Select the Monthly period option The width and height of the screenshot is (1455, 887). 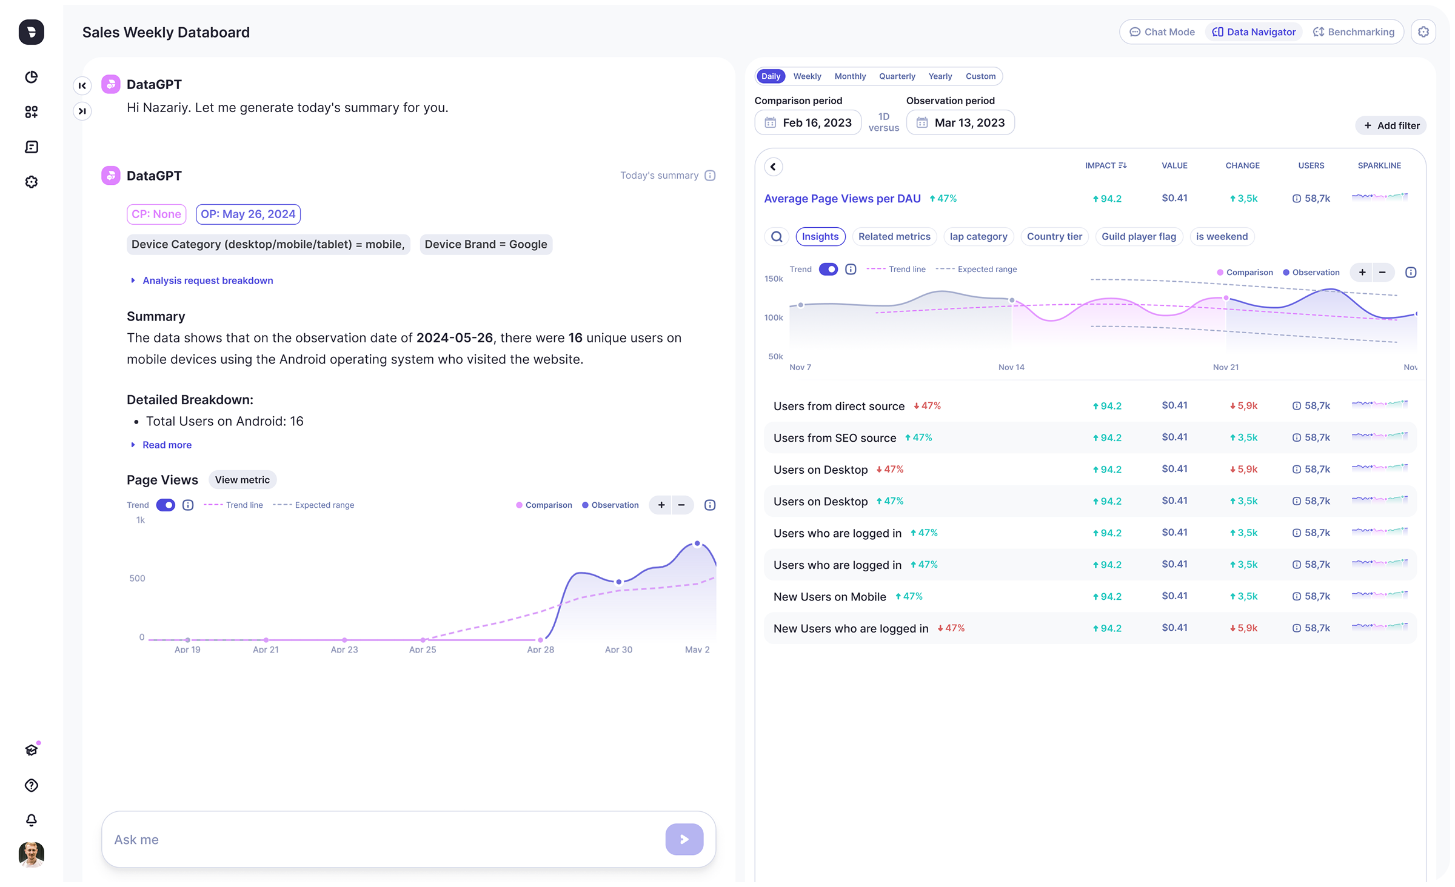[850, 76]
